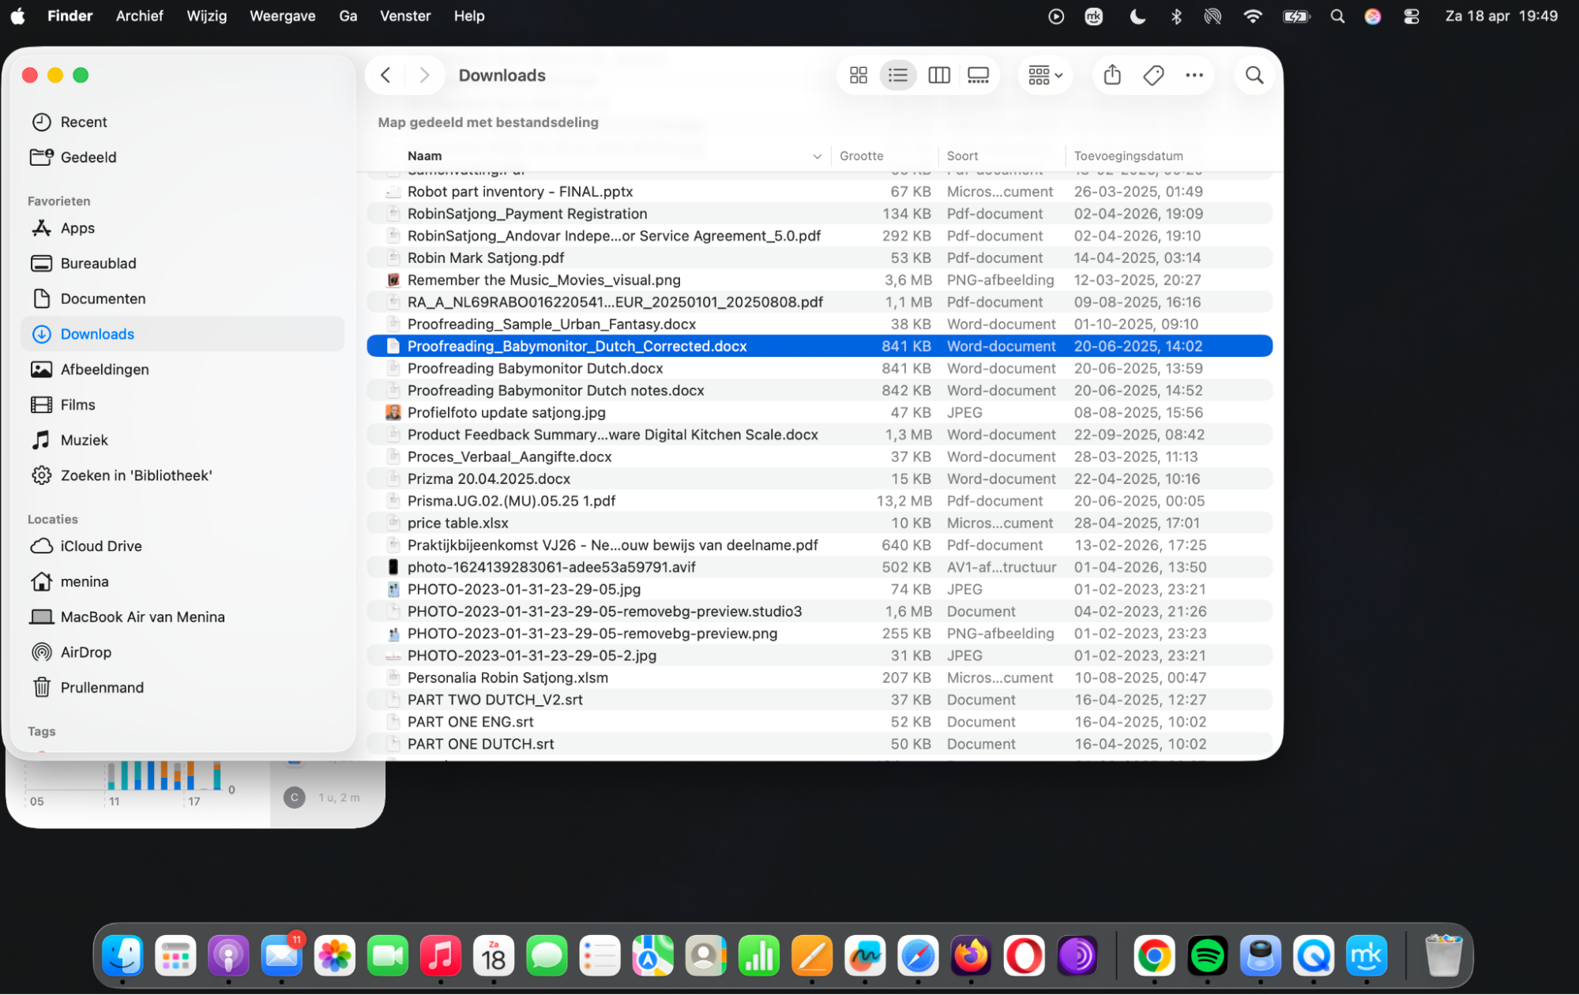Switch to gallery view
This screenshot has height=995, width=1579.
pos(978,74)
